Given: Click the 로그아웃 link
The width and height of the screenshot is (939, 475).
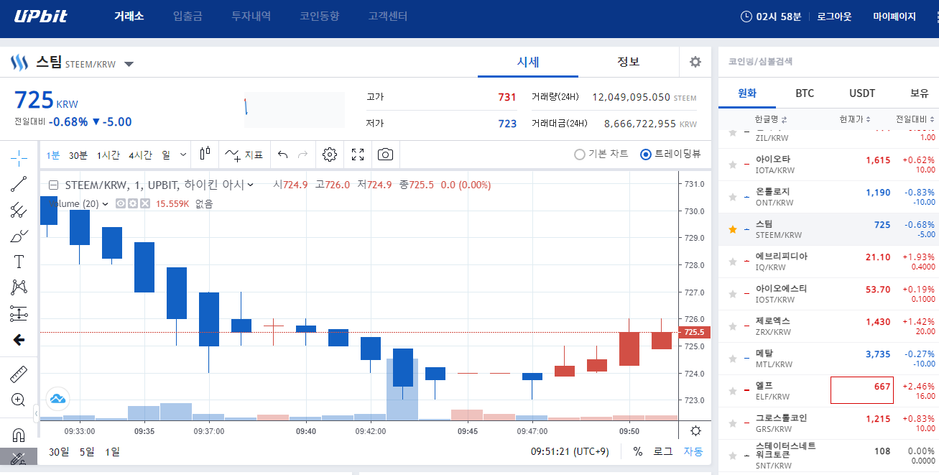Looking at the screenshot, I should [x=834, y=16].
